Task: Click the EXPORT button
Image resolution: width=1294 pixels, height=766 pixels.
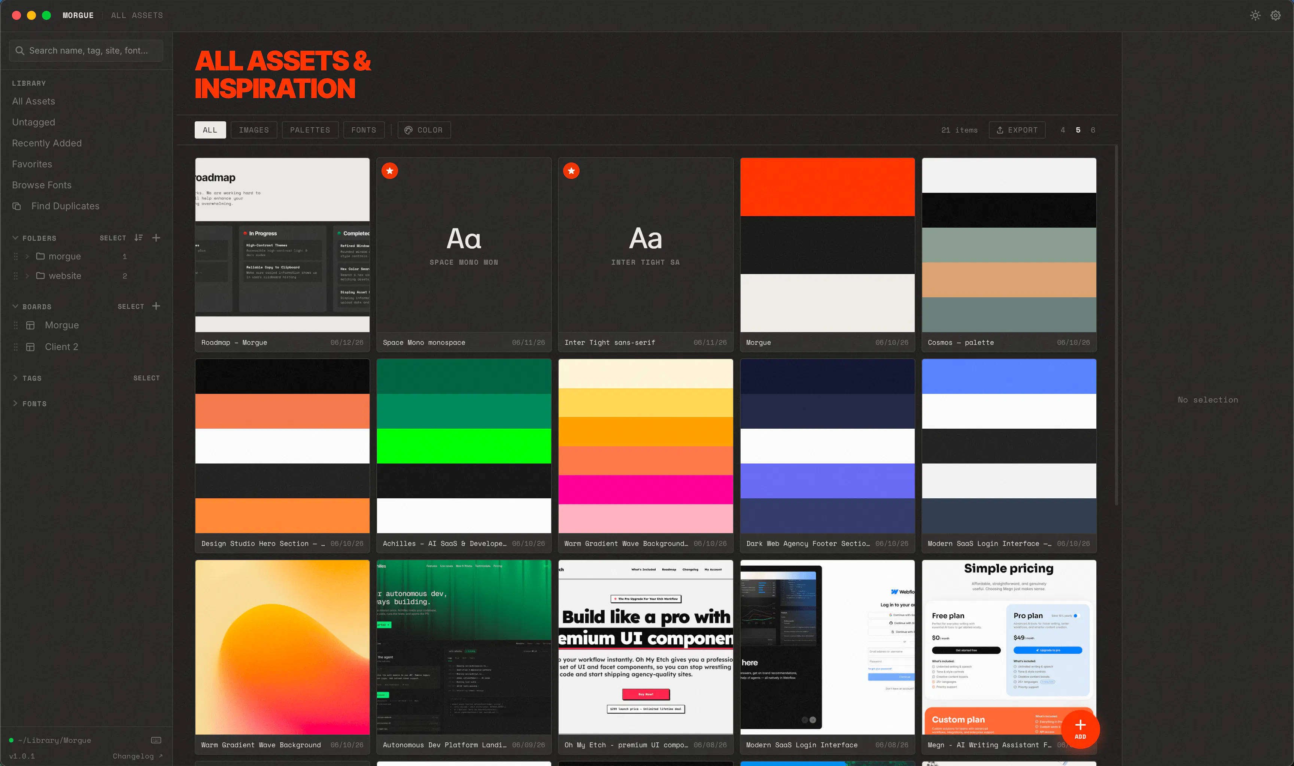Action: tap(1017, 130)
